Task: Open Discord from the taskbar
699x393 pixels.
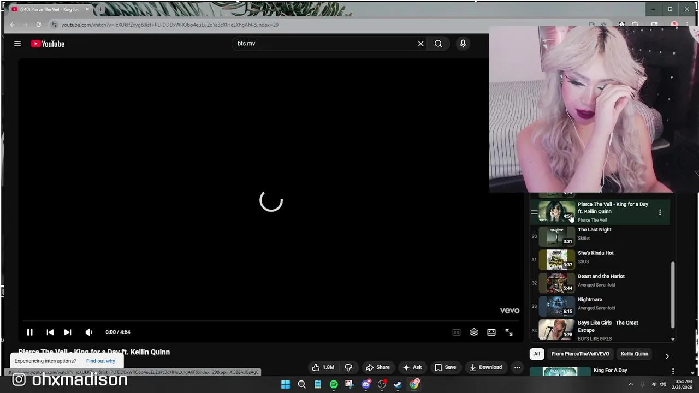Action: 366,384
